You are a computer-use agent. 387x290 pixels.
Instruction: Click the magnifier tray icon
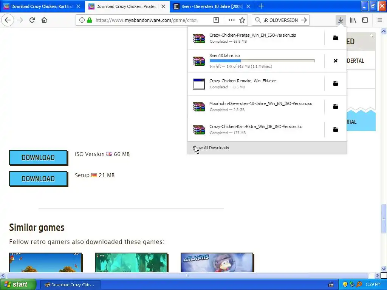tap(359, 285)
